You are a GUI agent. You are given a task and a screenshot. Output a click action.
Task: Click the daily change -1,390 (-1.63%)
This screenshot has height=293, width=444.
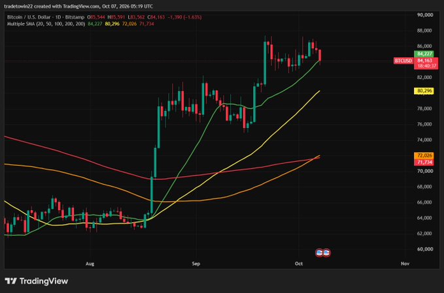[x=184, y=17]
